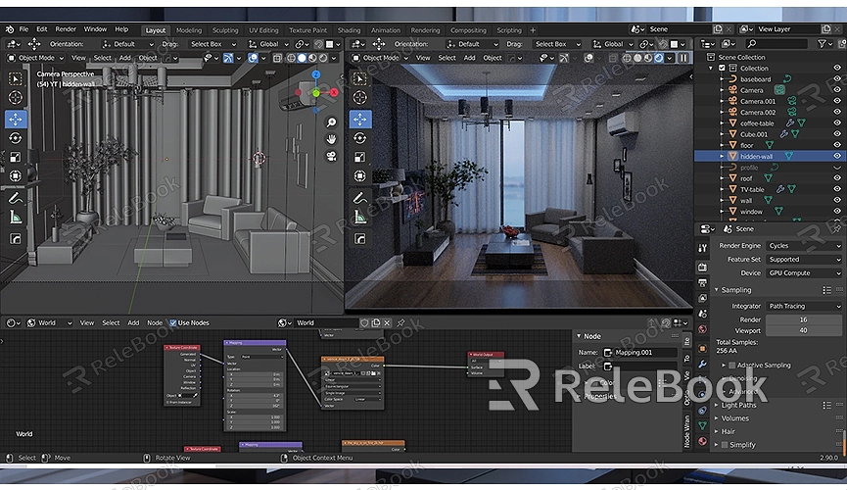
Task: Open the Material properties tab icon
Action: click(x=702, y=441)
